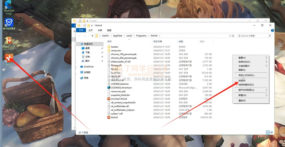
Task: Click Programs in the address breadcrumb
Action: click(141, 36)
